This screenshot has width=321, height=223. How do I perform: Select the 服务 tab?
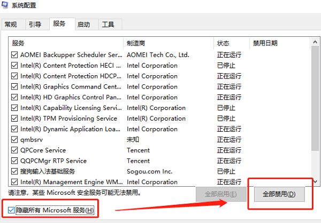(x=62, y=24)
